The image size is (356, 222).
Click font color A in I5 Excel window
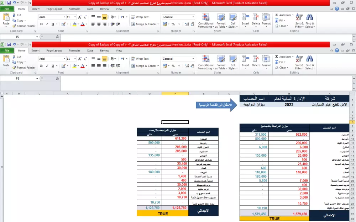click(83, 24)
